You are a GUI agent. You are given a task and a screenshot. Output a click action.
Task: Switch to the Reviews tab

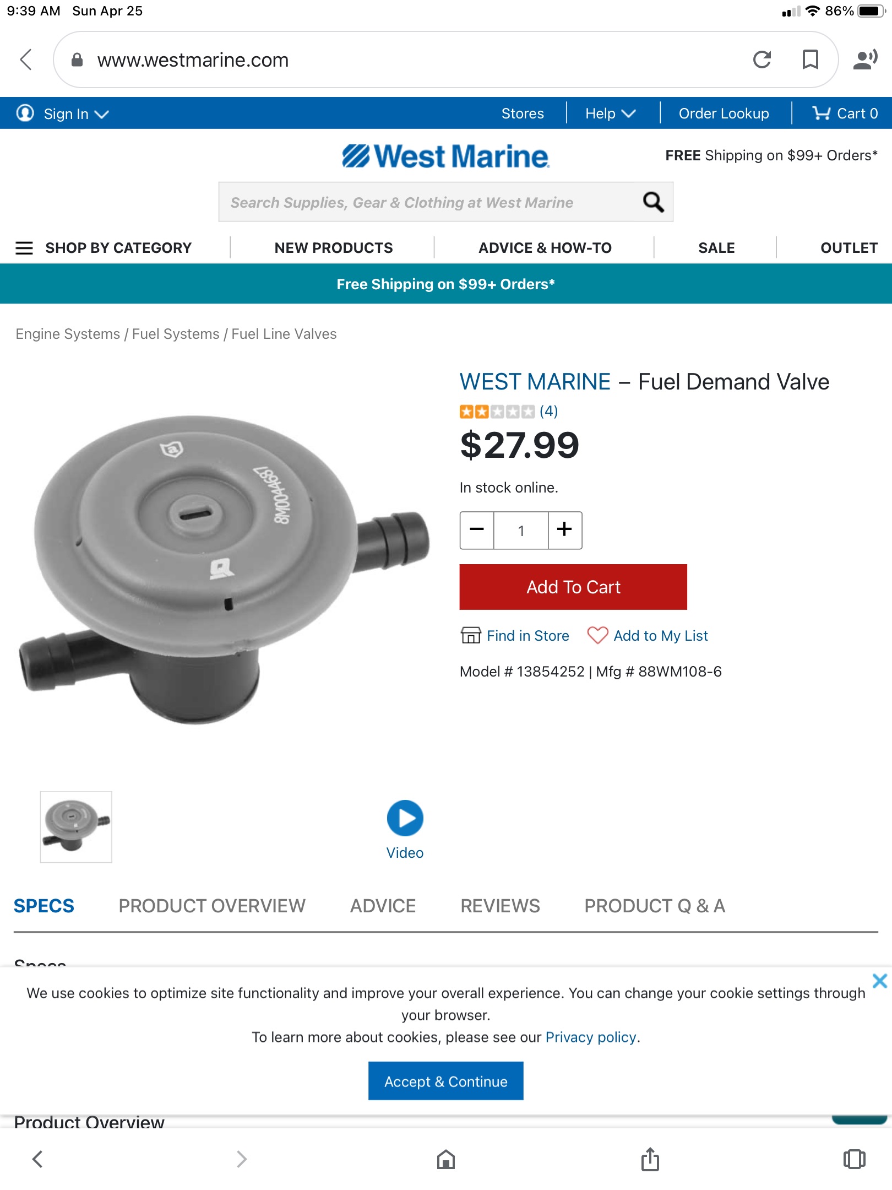click(x=500, y=906)
